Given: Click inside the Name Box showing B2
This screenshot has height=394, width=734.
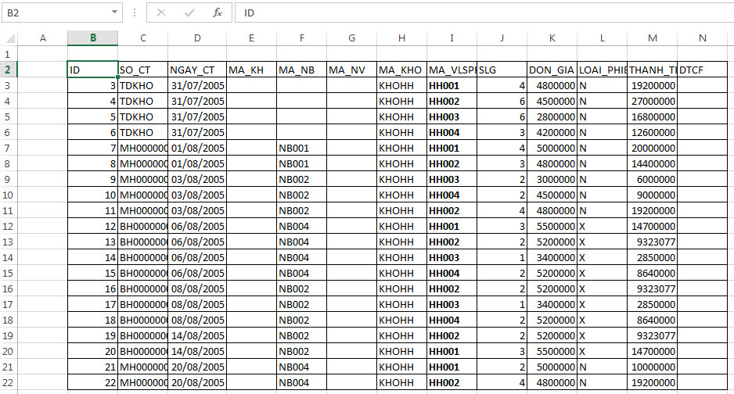Looking at the screenshot, I should click(x=55, y=13).
